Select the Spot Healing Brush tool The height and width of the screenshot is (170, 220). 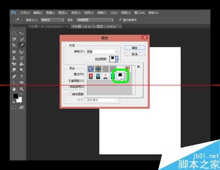tap(14, 52)
